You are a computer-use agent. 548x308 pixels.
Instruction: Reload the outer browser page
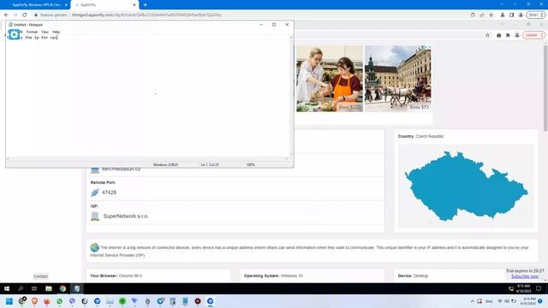point(25,15)
